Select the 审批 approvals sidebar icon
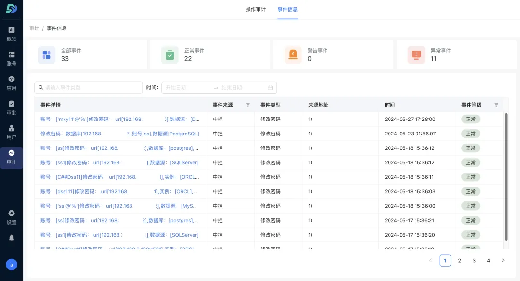Screen dimensions: 520x281 click(12, 104)
